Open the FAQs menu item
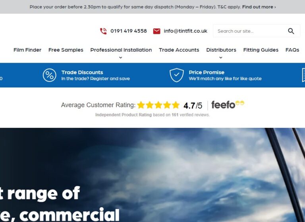Image resolution: width=305 pixels, height=222 pixels. (292, 50)
